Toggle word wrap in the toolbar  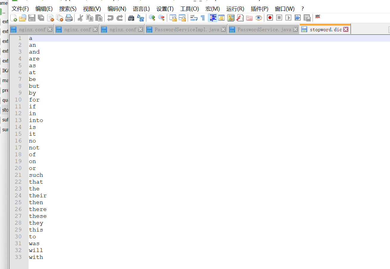point(194,18)
